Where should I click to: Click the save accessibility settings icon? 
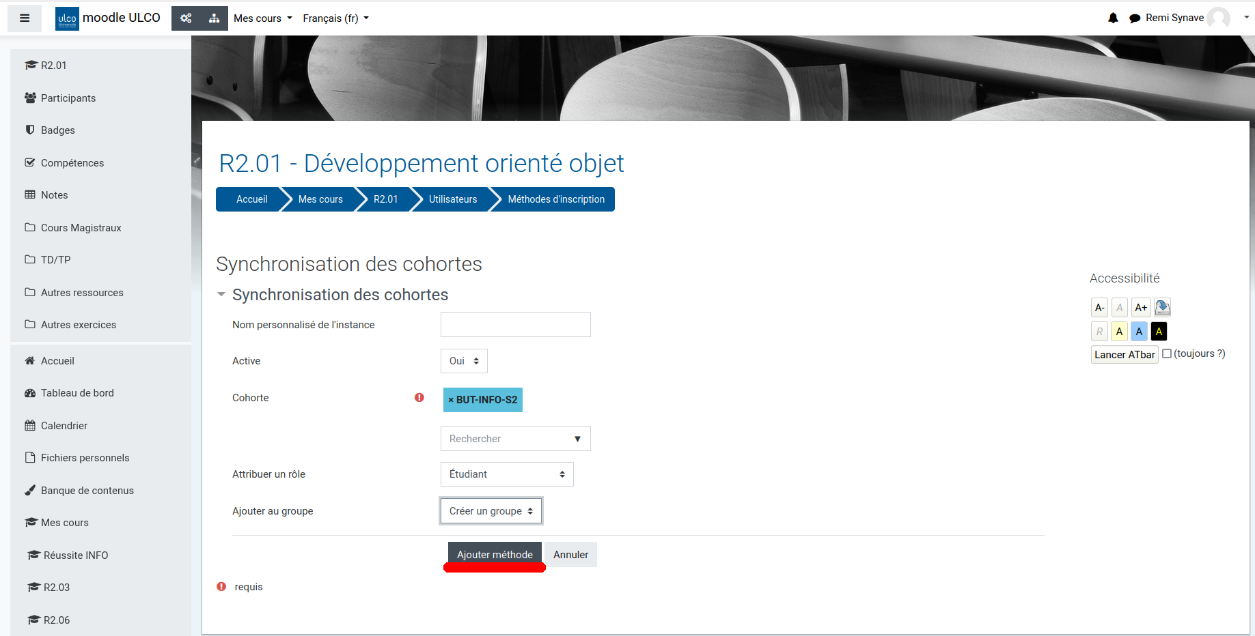pos(1162,308)
